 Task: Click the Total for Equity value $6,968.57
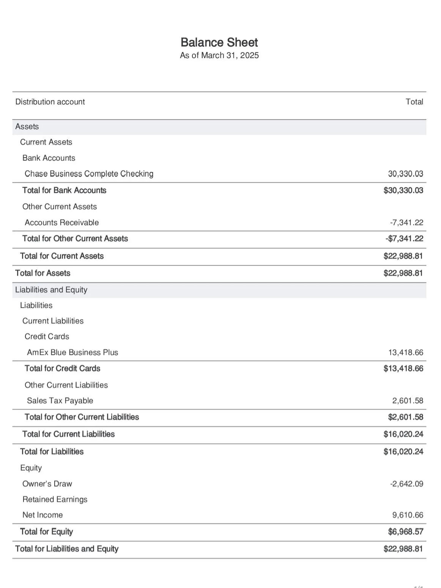click(x=405, y=532)
